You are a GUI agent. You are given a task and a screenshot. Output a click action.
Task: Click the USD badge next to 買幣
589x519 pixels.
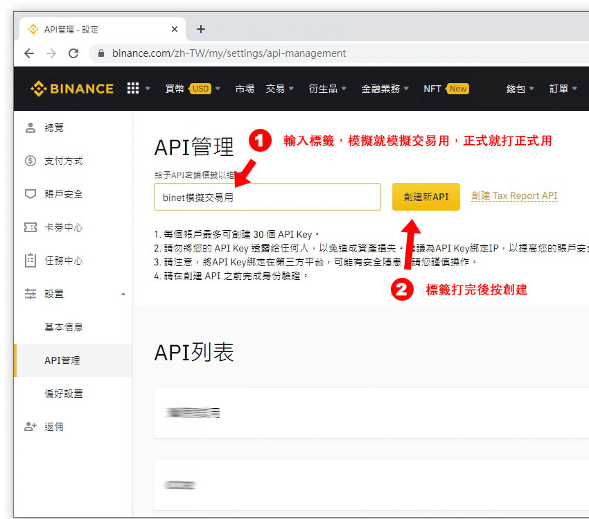[x=200, y=89]
